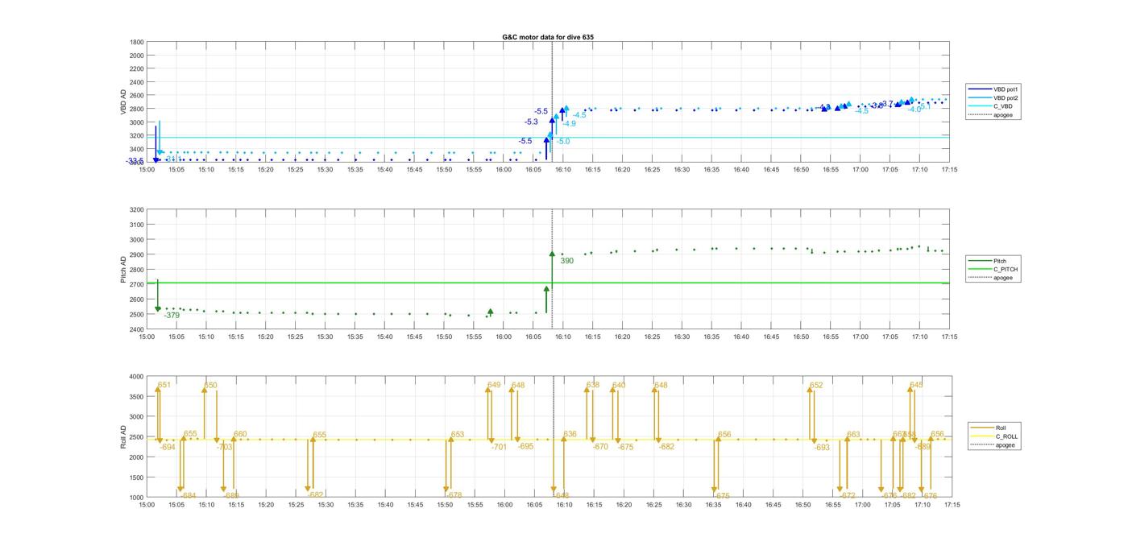Click the 'VBD AD' y-axis label
Screen dimensions: 1128x558
(124, 101)
